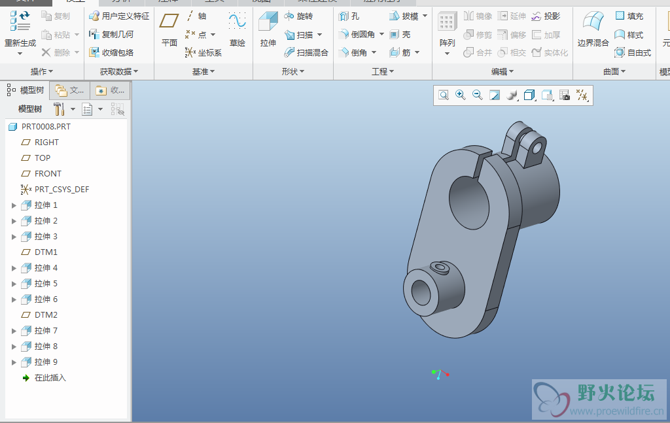Switch to the folder browser tab
The height and width of the screenshot is (423, 670).
pyautogui.click(x=70, y=90)
